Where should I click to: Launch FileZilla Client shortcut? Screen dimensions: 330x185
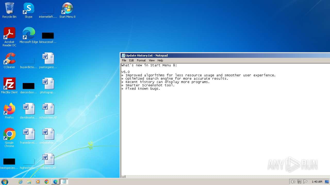pyautogui.click(x=9, y=86)
